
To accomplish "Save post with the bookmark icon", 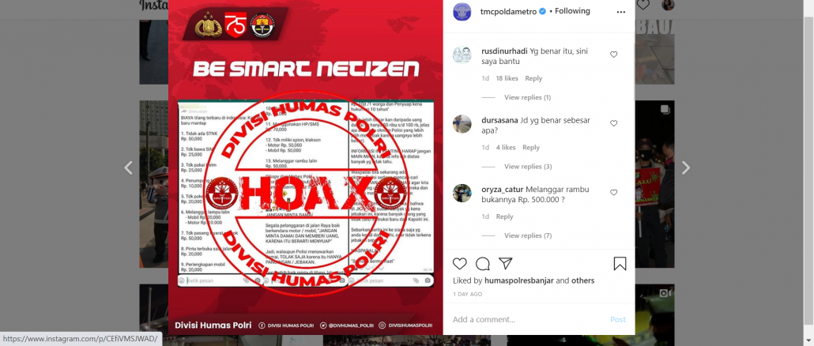I will coord(620,264).
